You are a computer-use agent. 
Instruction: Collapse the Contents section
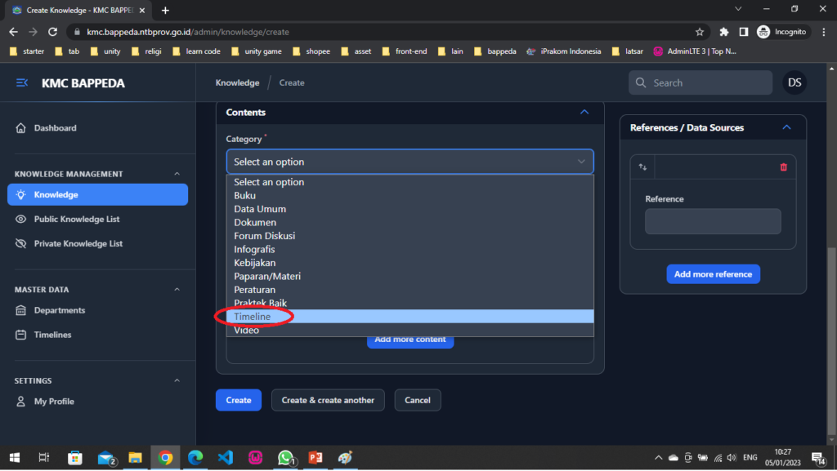(584, 113)
